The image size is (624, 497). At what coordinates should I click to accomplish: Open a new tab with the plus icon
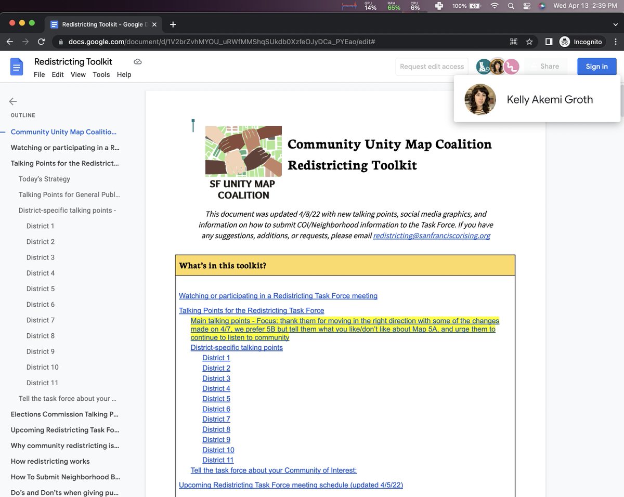coord(173,24)
